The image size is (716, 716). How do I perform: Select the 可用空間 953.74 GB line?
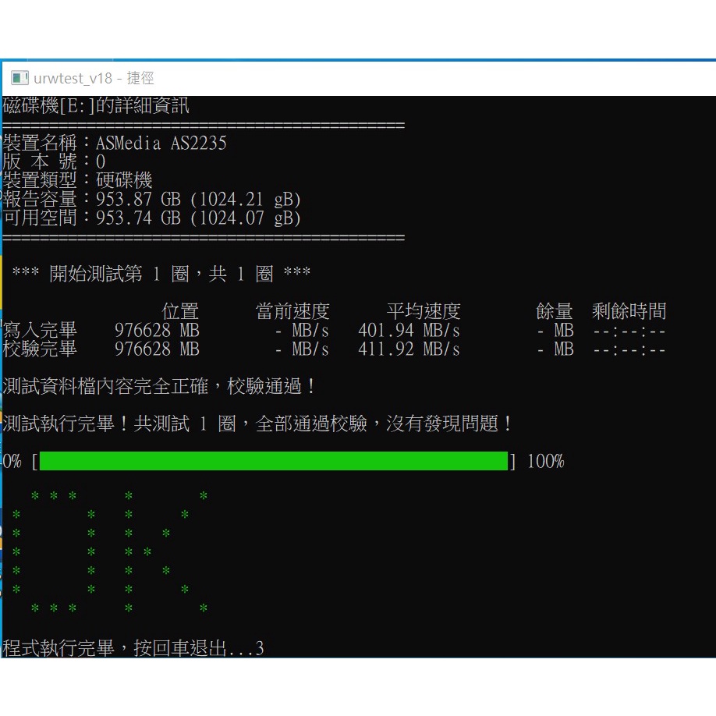(152, 218)
